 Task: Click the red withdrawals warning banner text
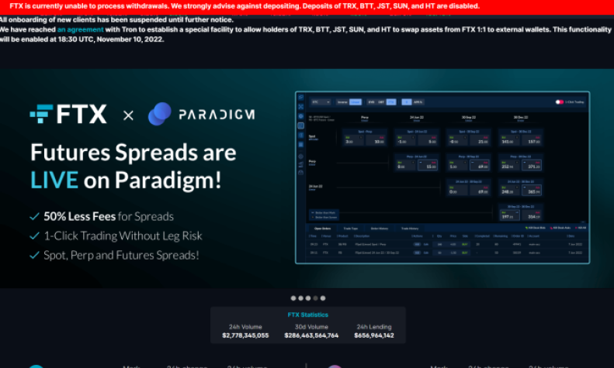pyautogui.click(x=245, y=6)
